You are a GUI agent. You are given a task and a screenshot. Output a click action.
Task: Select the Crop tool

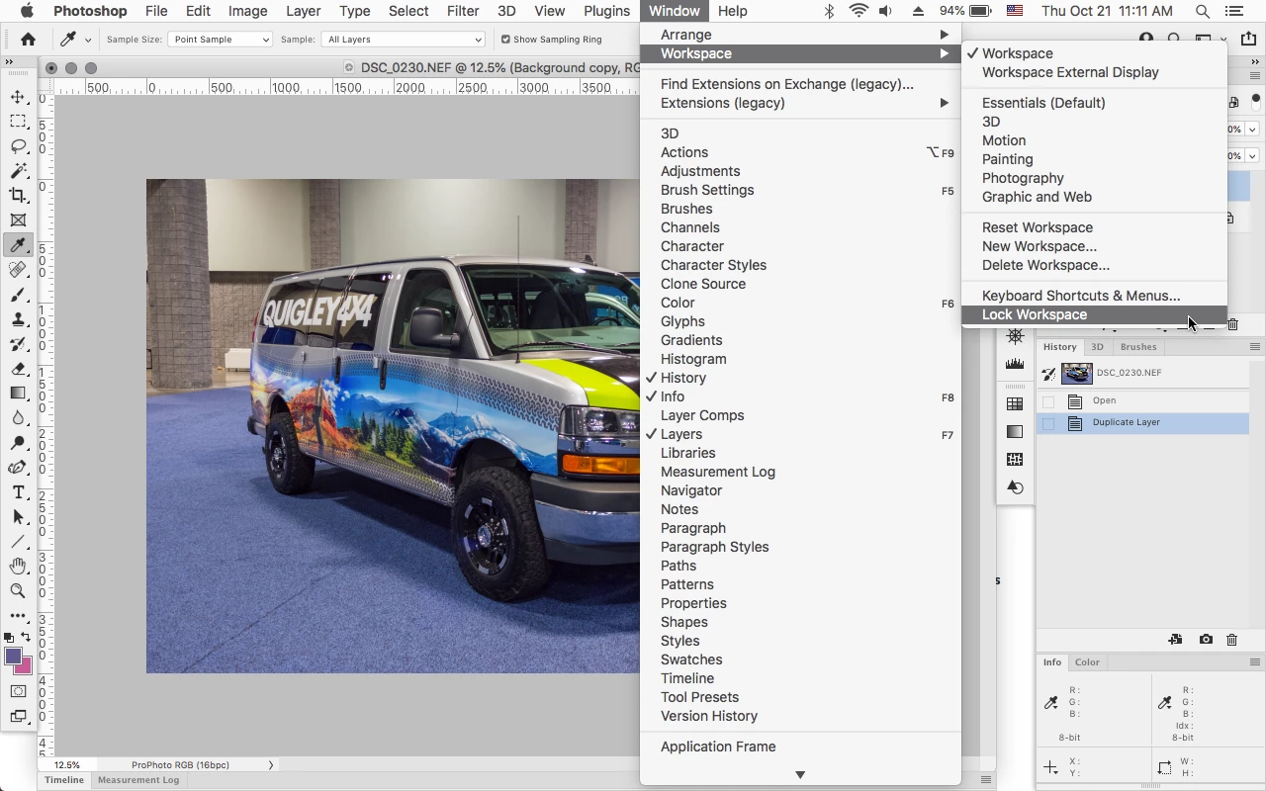[x=18, y=196]
